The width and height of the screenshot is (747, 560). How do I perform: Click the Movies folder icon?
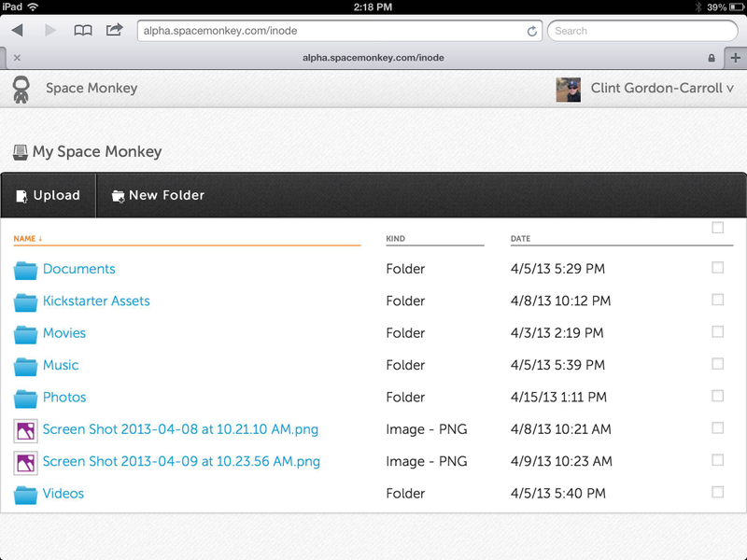click(x=25, y=334)
